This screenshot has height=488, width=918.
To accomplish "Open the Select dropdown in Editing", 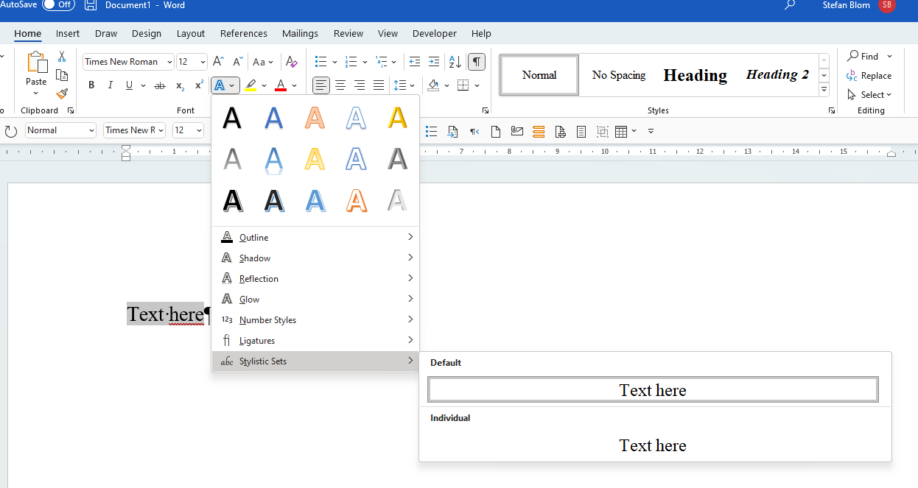I will pyautogui.click(x=869, y=94).
